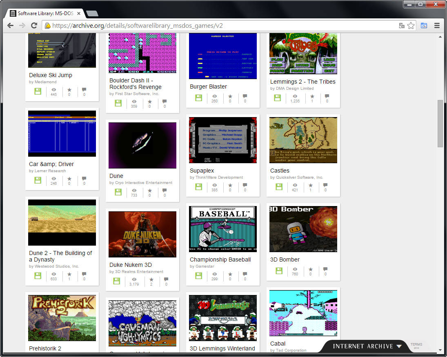The image size is (447, 357).
Task: Click the floppy disk icon under Duke Nukem 3D
Action: (x=117, y=281)
